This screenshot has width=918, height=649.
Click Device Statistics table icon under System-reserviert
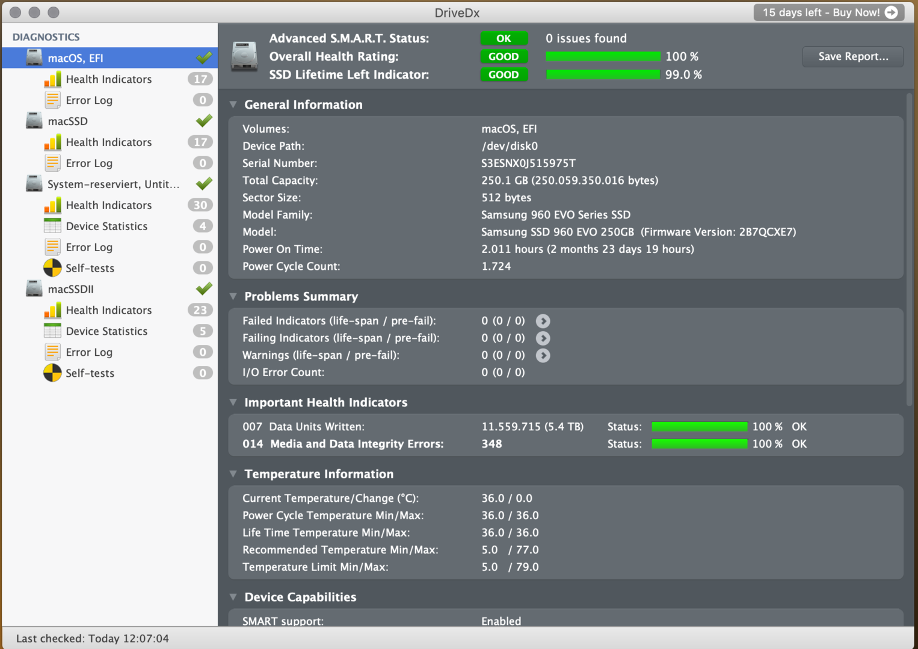[52, 226]
